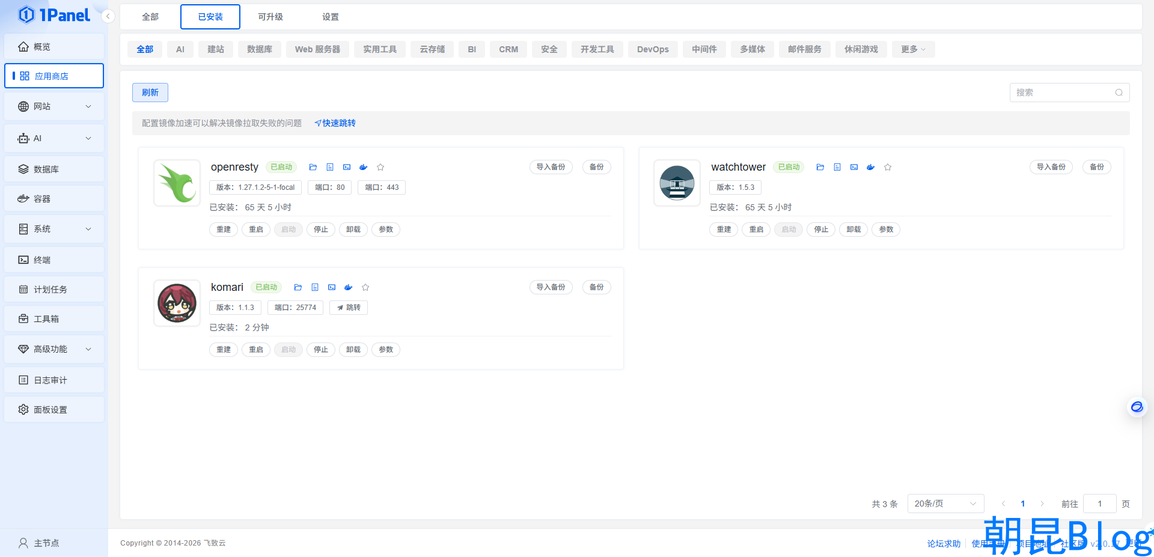Click watchtower's 备份 button
Viewport: 1154px width, 557px height.
pyautogui.click(x=1097, y=167)
